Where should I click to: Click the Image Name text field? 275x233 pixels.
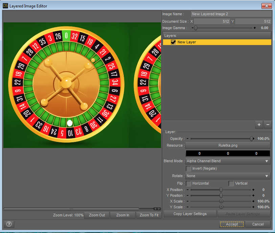tap(231, 14)
